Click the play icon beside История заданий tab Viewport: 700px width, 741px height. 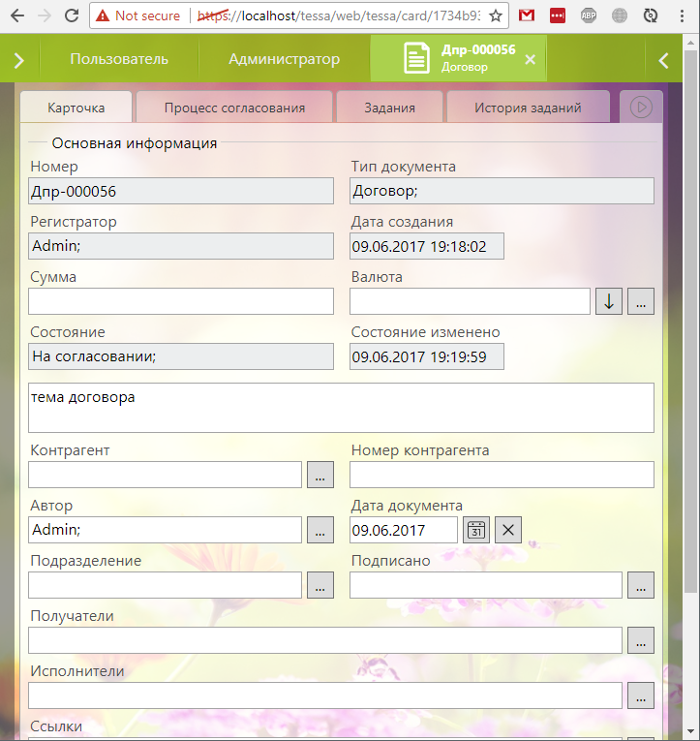click(x=640, y=108)
